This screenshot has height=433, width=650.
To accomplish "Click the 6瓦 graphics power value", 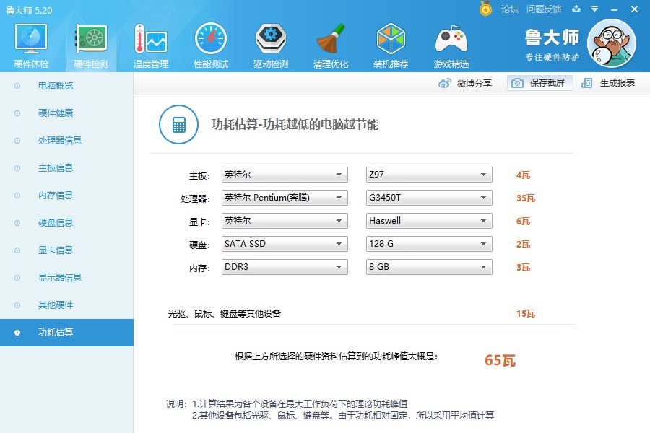I will click(523, 222).
